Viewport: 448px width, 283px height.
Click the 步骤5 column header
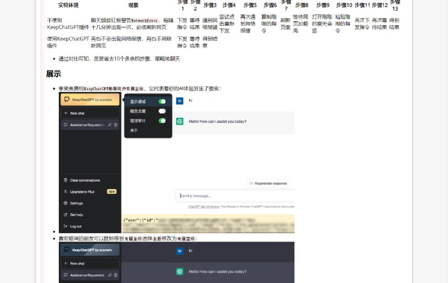click(x=250, y=5)
